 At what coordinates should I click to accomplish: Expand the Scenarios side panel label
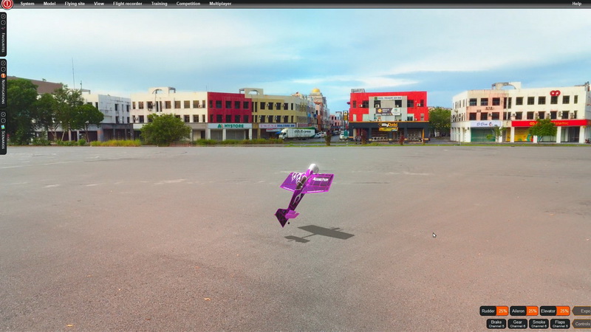(3, 139)
